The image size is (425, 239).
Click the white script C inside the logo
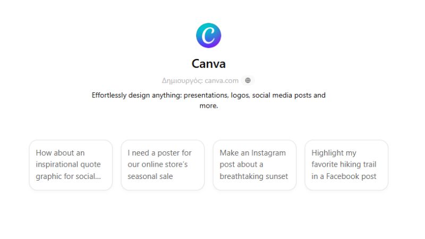click(208, 35)
